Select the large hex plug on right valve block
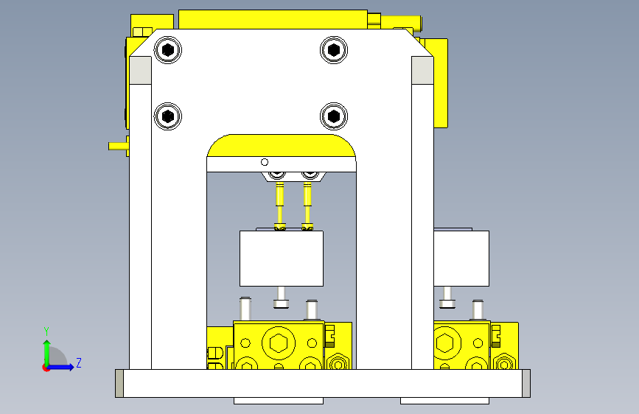This screenshot has width=639, height=414. pos(445,343)
